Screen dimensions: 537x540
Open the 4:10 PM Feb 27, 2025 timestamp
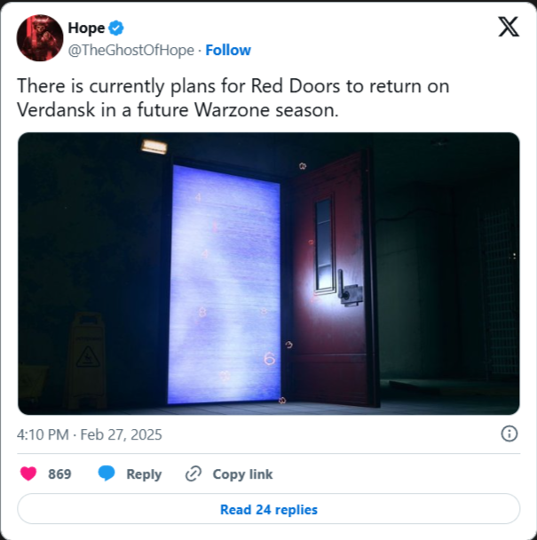90,434
